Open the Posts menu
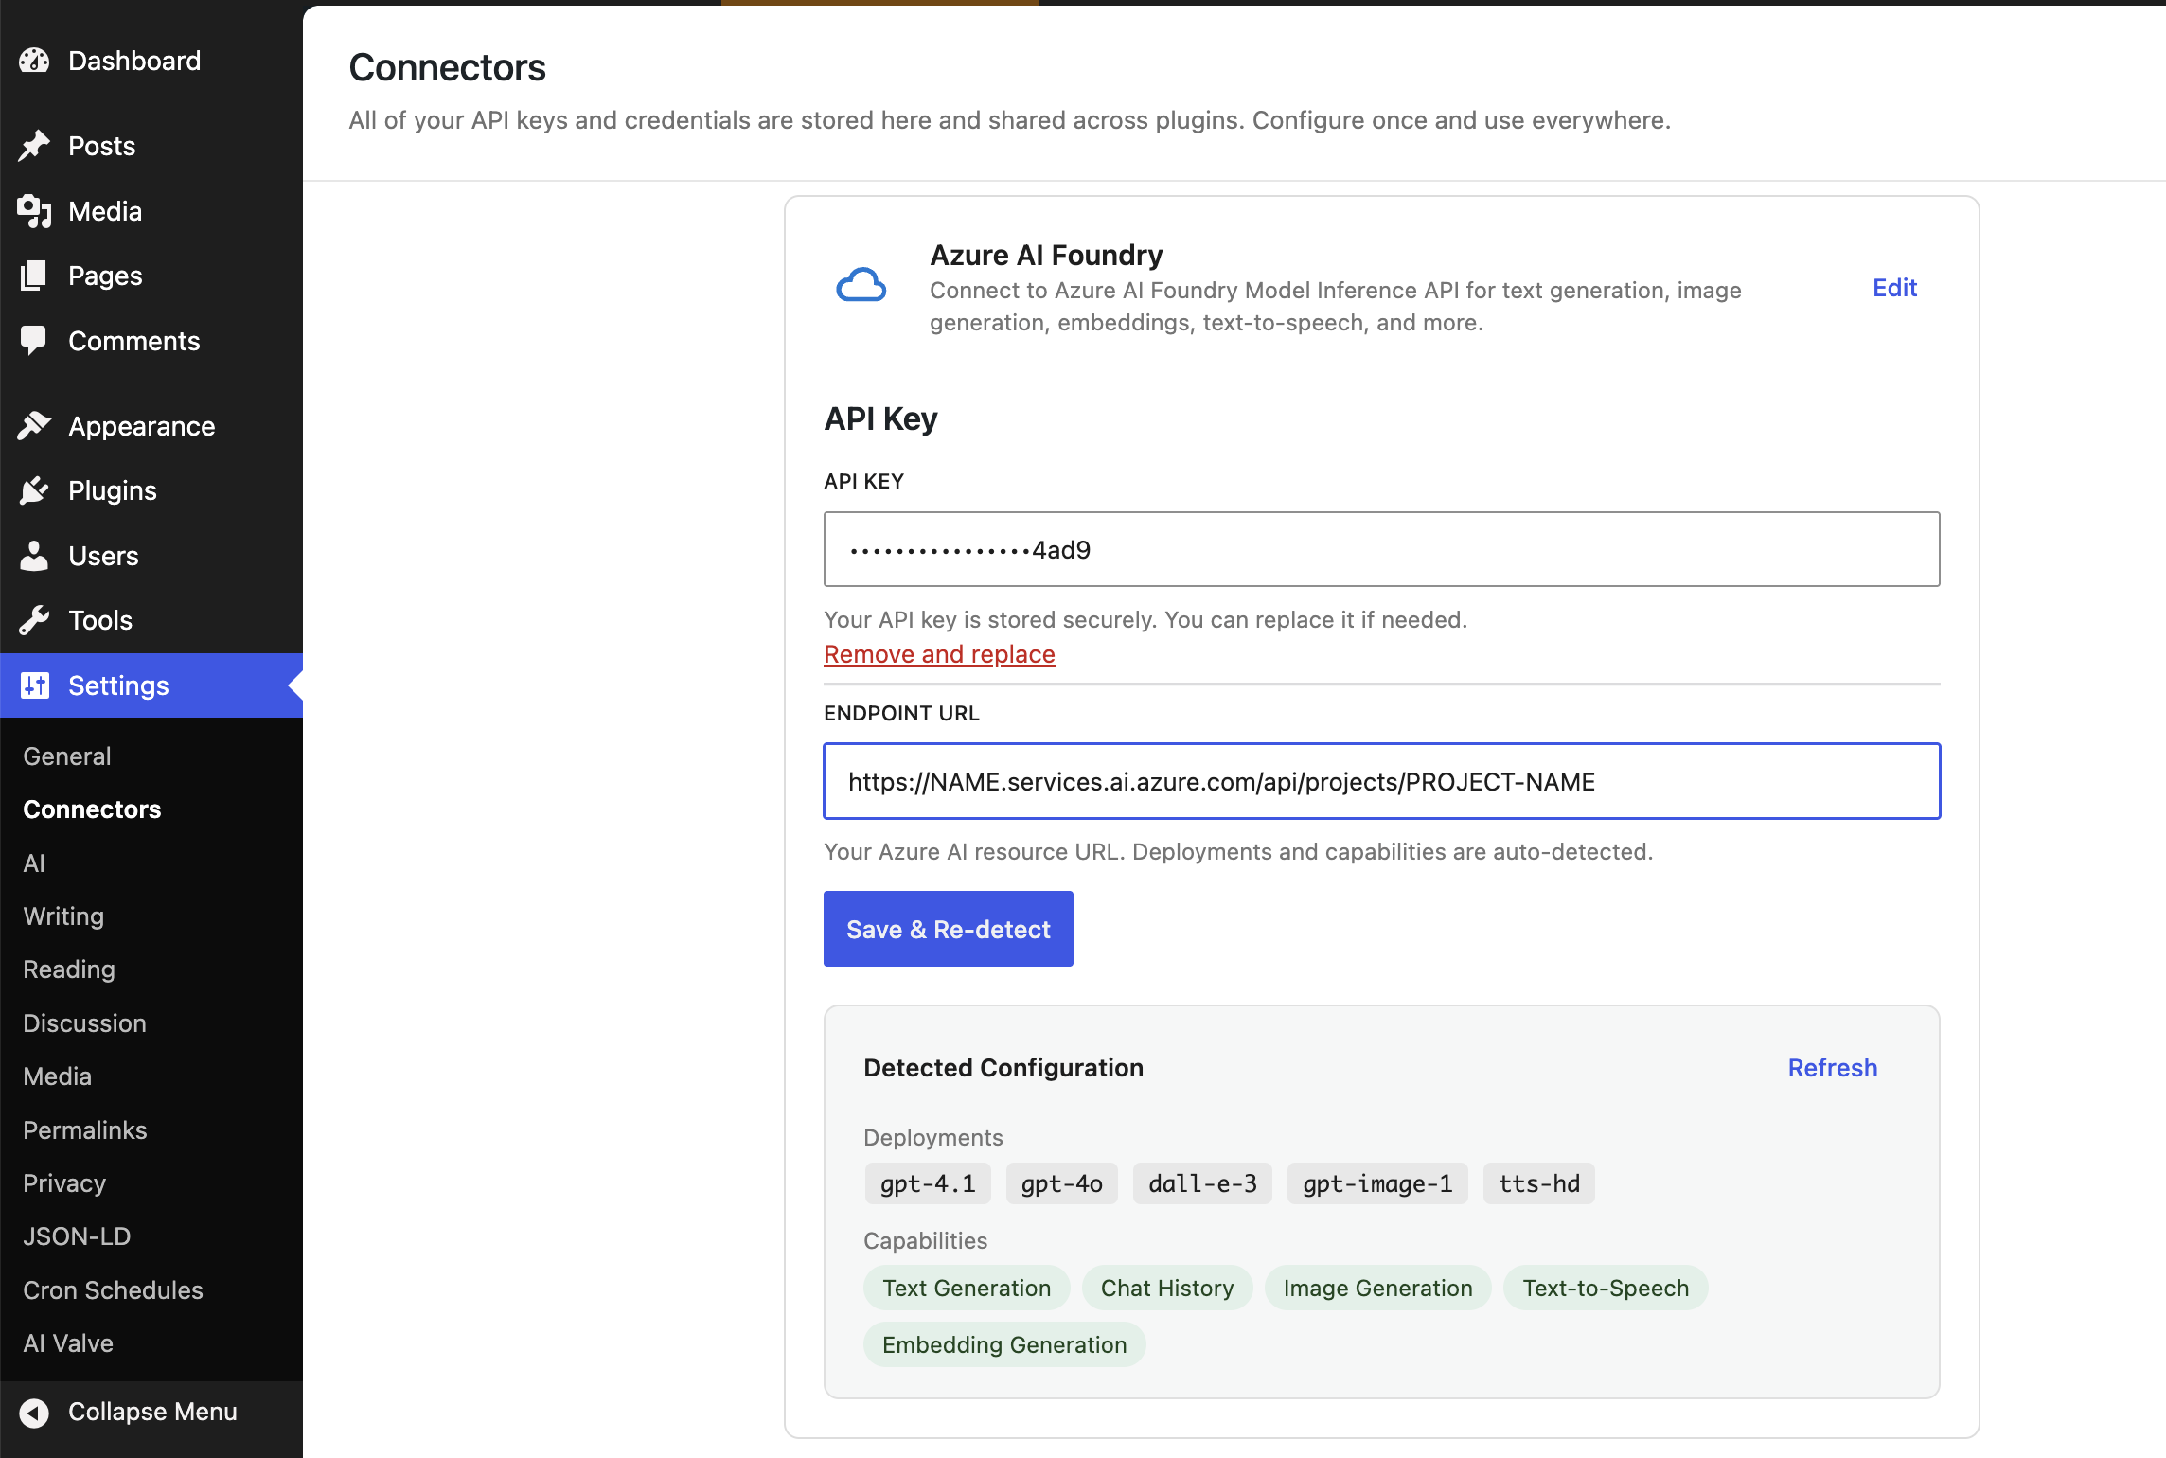Screen dimensions: 2166x1458 (x=151, y=146)
